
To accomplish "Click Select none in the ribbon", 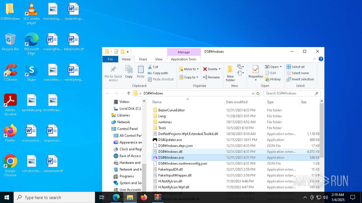I will [x=298, y=73].
